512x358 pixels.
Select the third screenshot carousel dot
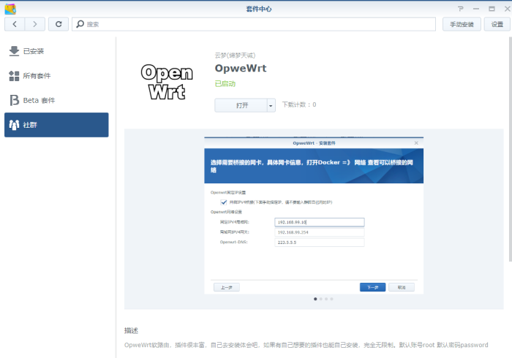326,299
